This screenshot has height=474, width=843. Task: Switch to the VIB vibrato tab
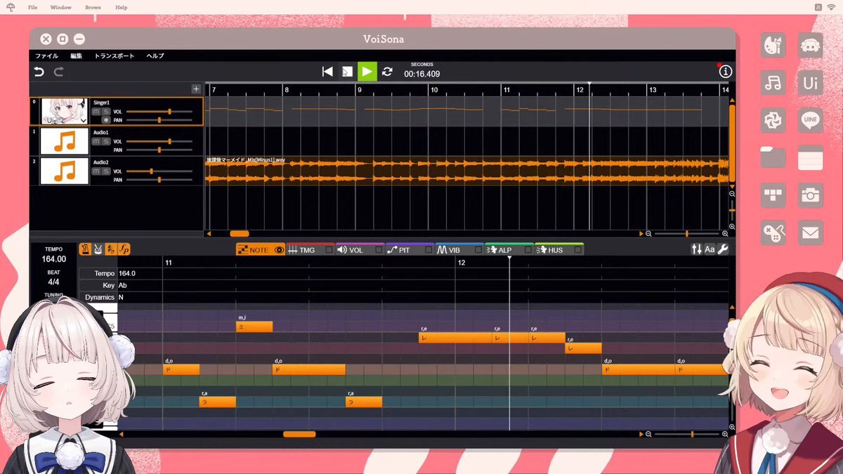click(459, 249)
